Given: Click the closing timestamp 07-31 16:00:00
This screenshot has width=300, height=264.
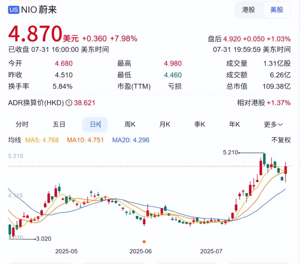Looking at the screenshot, I should [x=55, y=50].
